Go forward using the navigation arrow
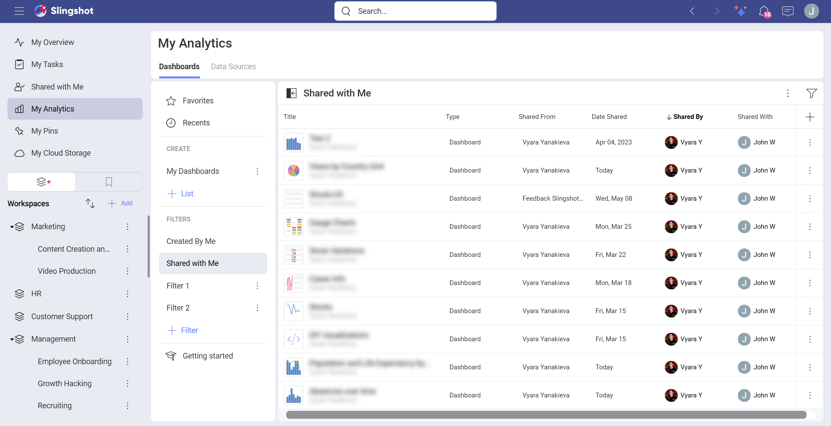The width and height of the screenshot is (831, 426). 717,11
